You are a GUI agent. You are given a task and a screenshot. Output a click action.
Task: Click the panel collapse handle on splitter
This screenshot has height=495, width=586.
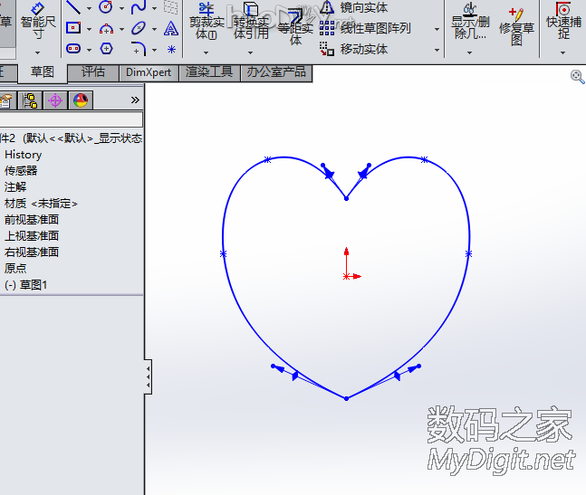click(149, 376)
